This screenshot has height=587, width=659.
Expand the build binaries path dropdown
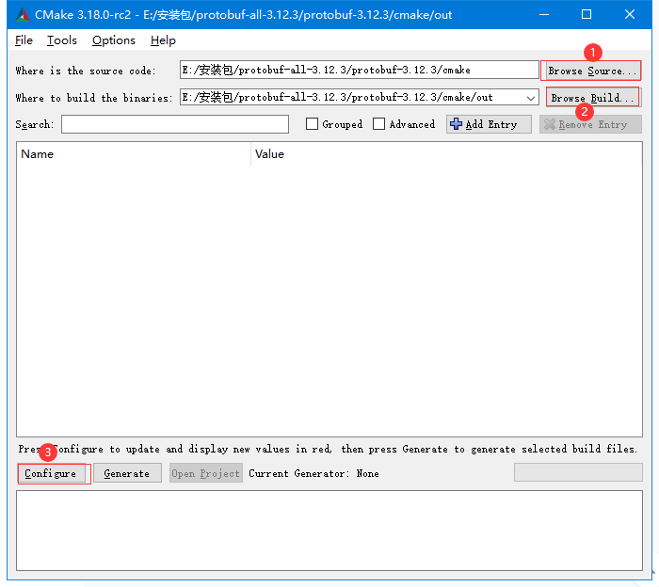tap(531, 98)
